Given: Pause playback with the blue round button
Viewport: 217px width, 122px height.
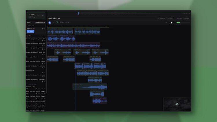Looking at the screenshot, I should (x=50, y=23).
